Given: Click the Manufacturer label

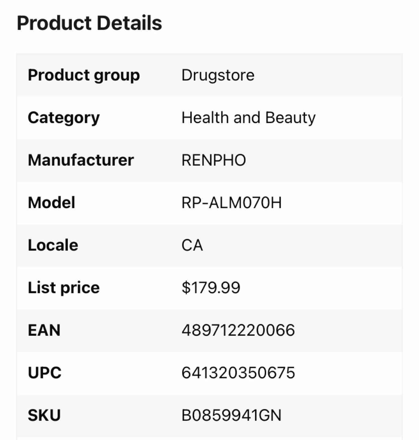Looking at the screenshot, I should (81, 160).
